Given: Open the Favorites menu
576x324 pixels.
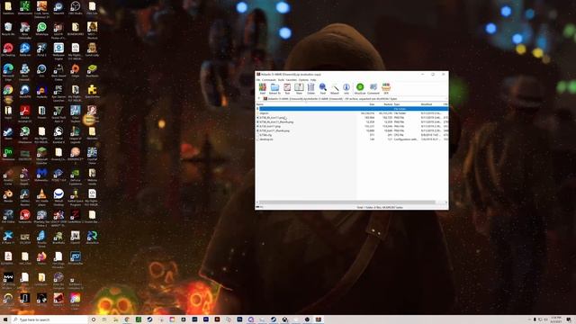Looking at the screenshot, I should [x=292, y=80].
